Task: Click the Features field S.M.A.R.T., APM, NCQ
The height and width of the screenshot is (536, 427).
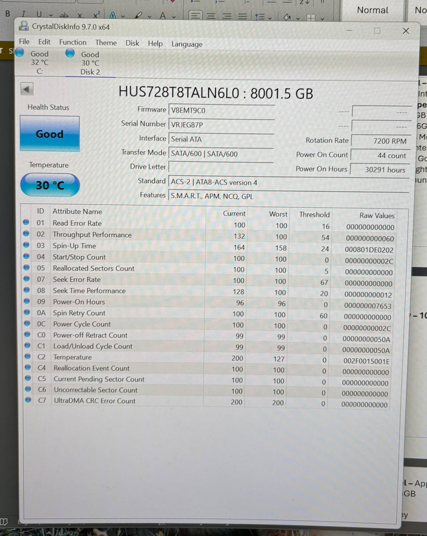Action: [x=289, y=196]
